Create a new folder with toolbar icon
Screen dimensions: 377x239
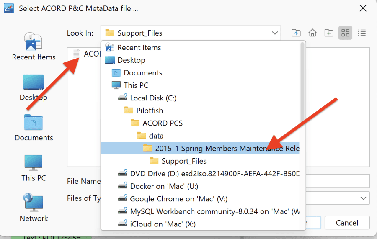tap(329, 33)
